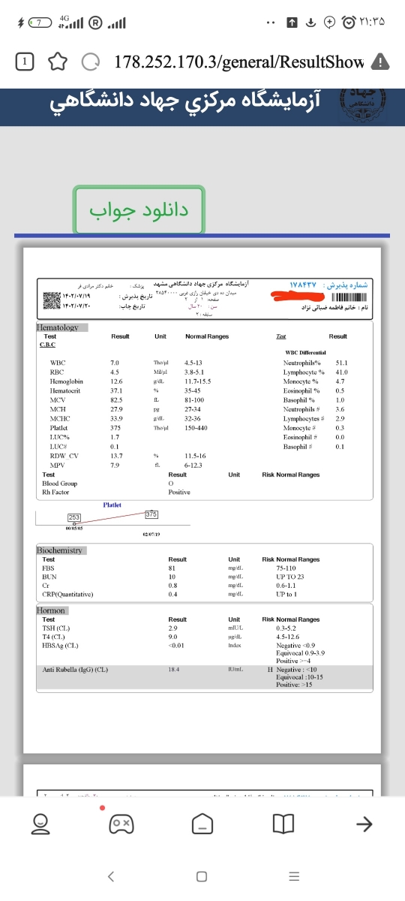The height and width of the screenshot is (901, 405).
Task: Tap the T4 (CL) result 9.0
Action: pyautogui.click(x=172, y=636)
